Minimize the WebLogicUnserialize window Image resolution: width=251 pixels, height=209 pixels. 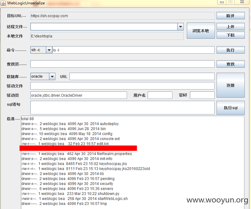click(222, 2)
